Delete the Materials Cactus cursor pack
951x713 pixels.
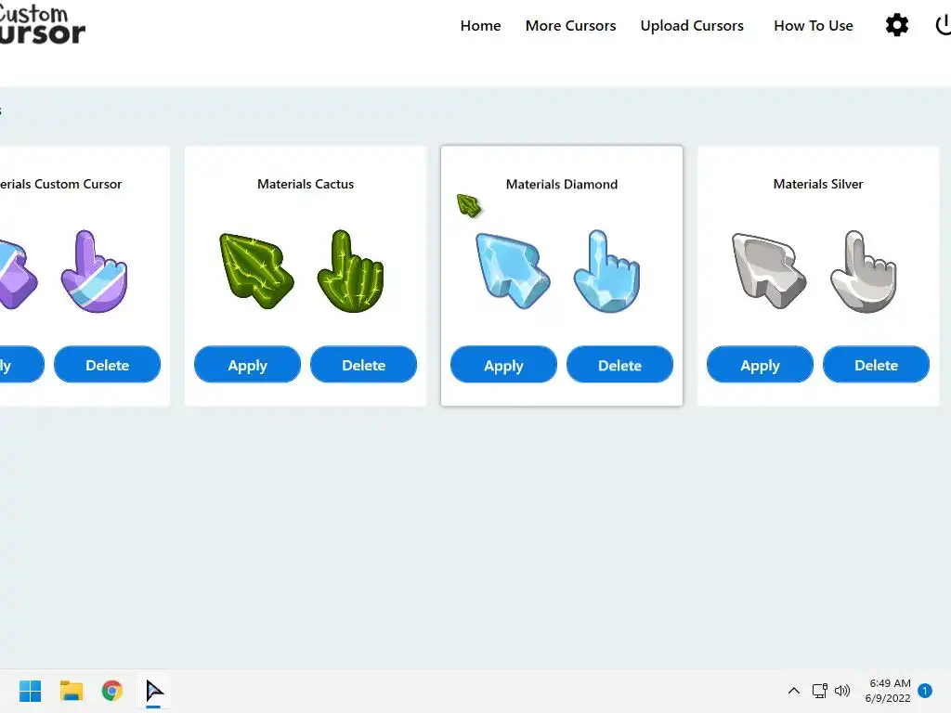tap(363, 365)
